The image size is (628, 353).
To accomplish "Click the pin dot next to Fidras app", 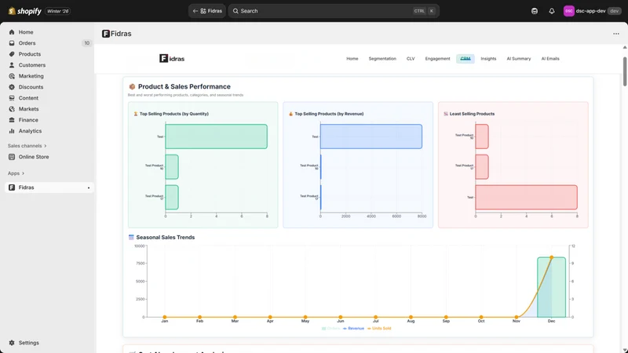I will [89, 187].
